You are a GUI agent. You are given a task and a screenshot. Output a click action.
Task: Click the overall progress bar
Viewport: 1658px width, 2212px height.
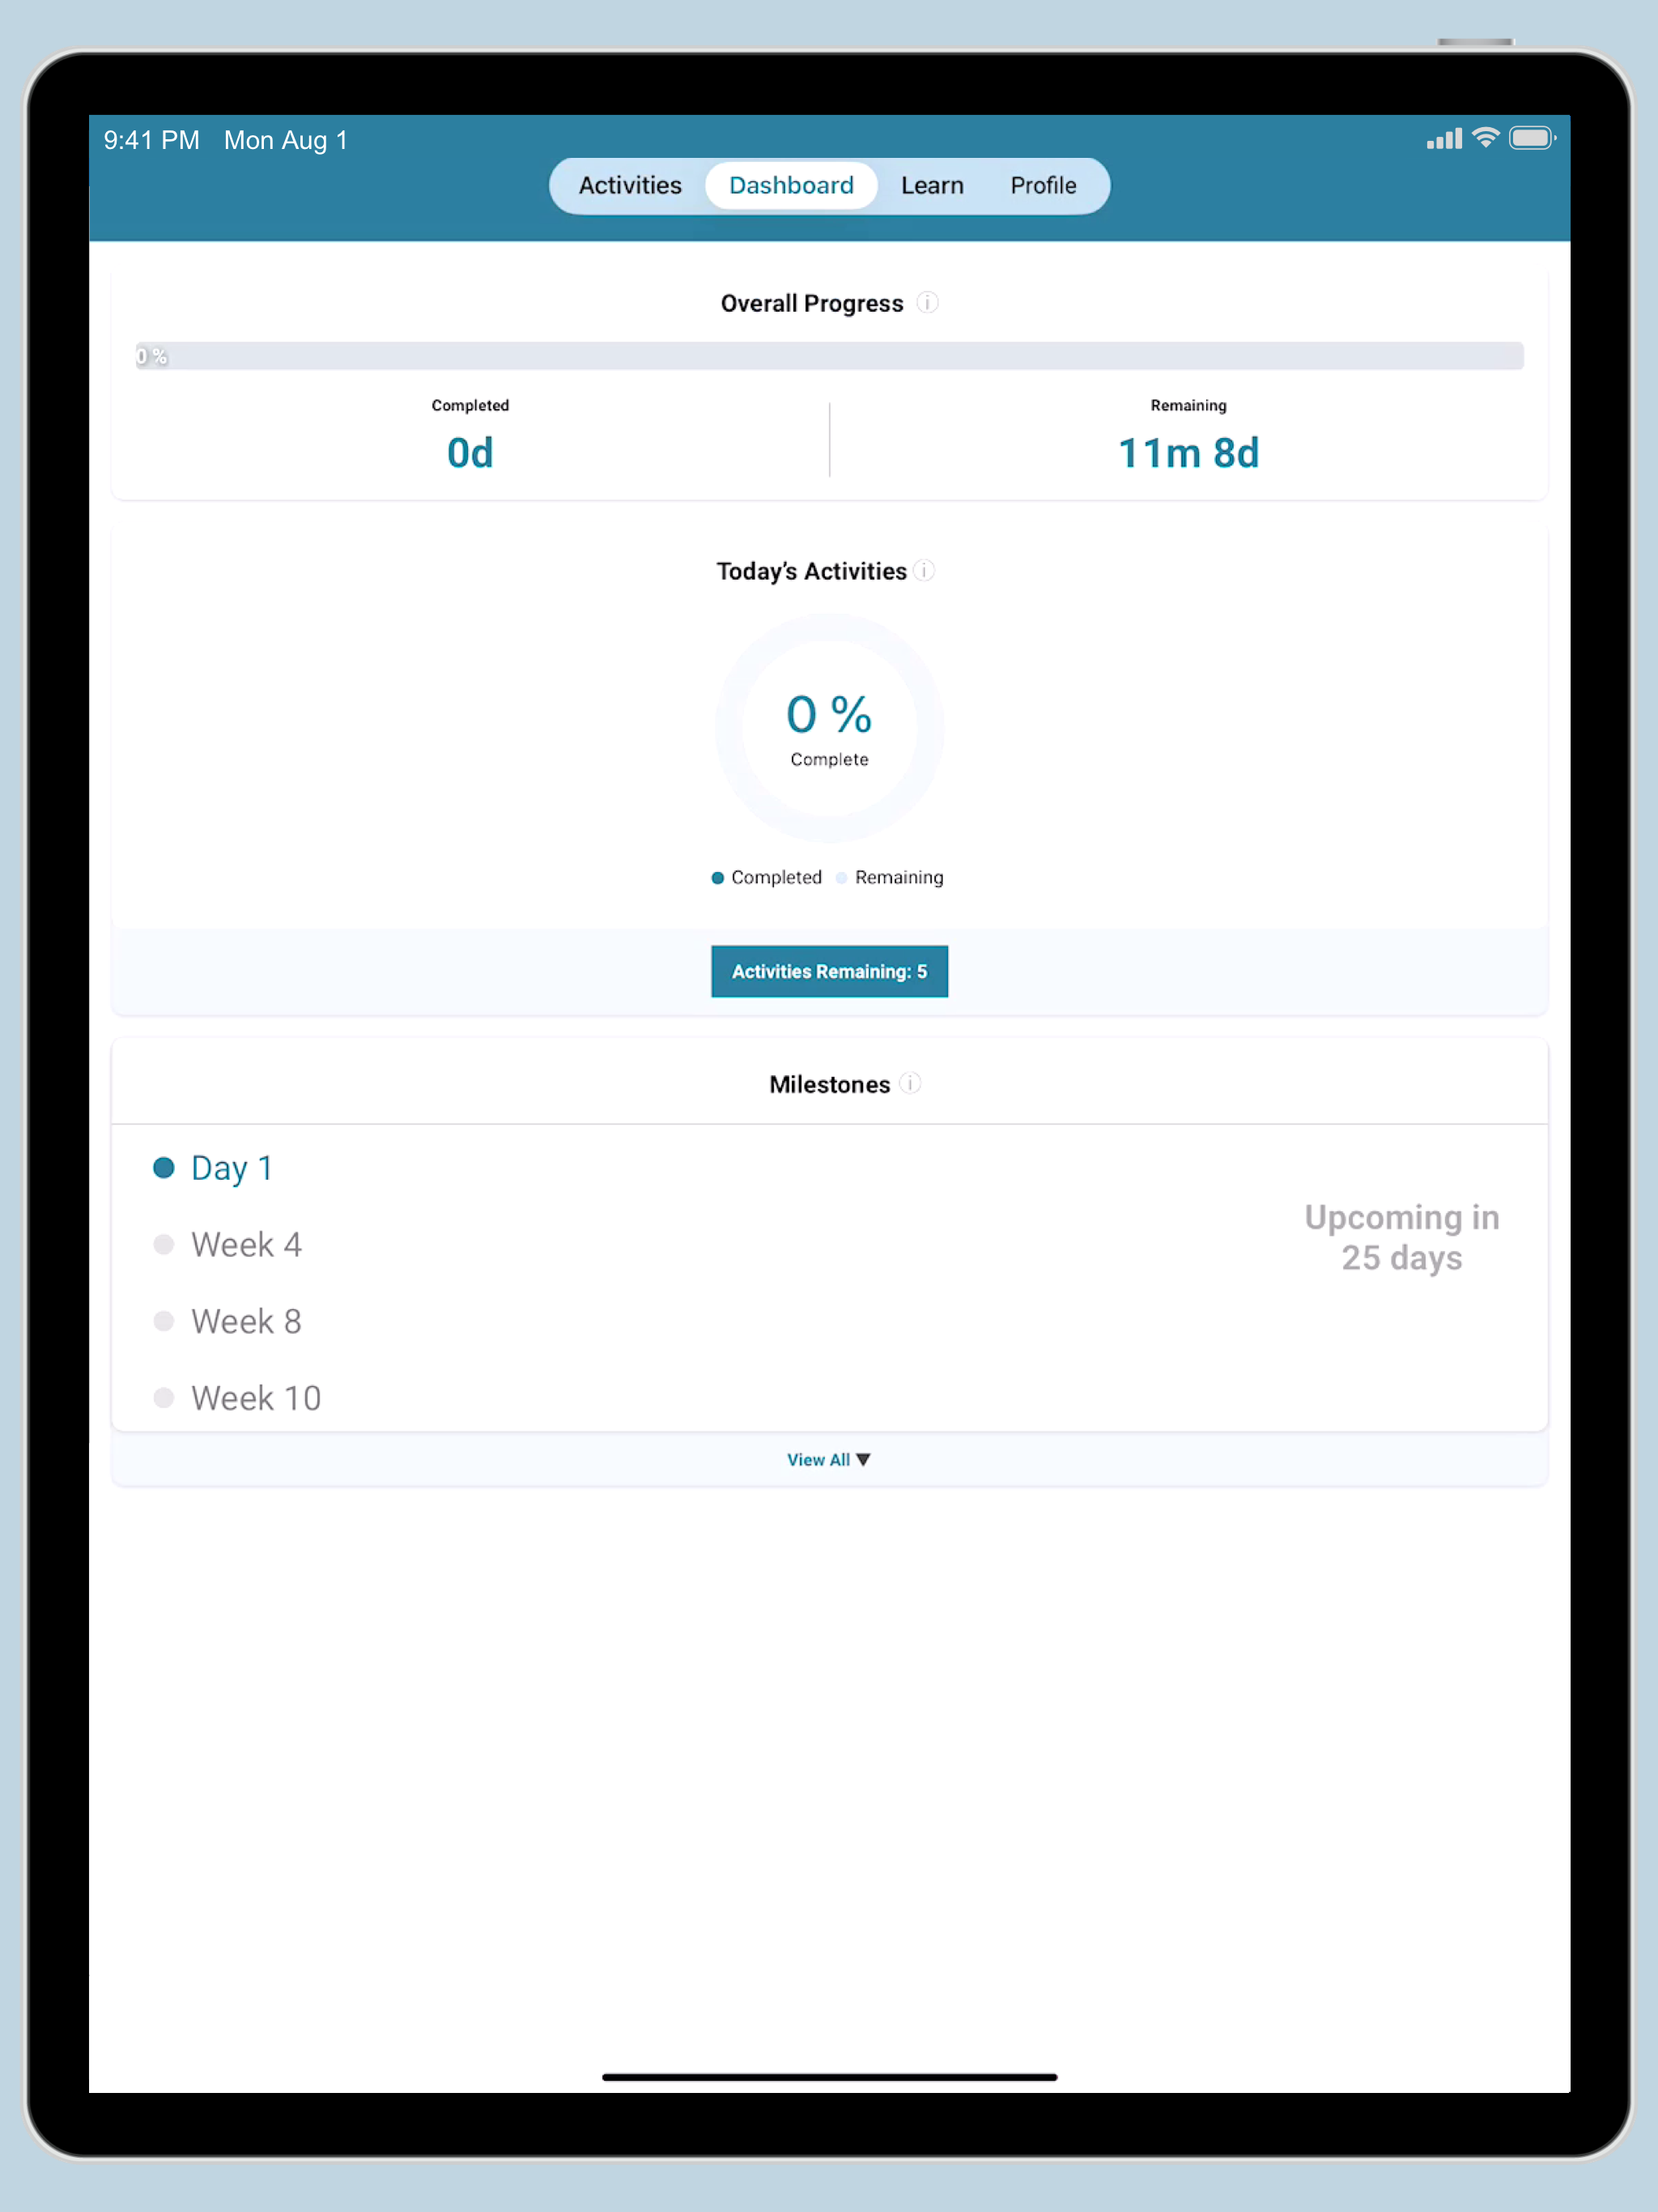click(829, 356)
